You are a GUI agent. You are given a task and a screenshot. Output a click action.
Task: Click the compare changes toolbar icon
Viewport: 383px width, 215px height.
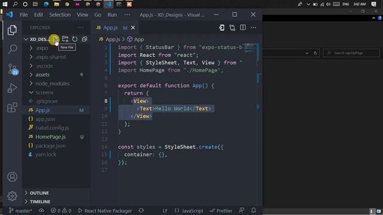tap(232, 27)
